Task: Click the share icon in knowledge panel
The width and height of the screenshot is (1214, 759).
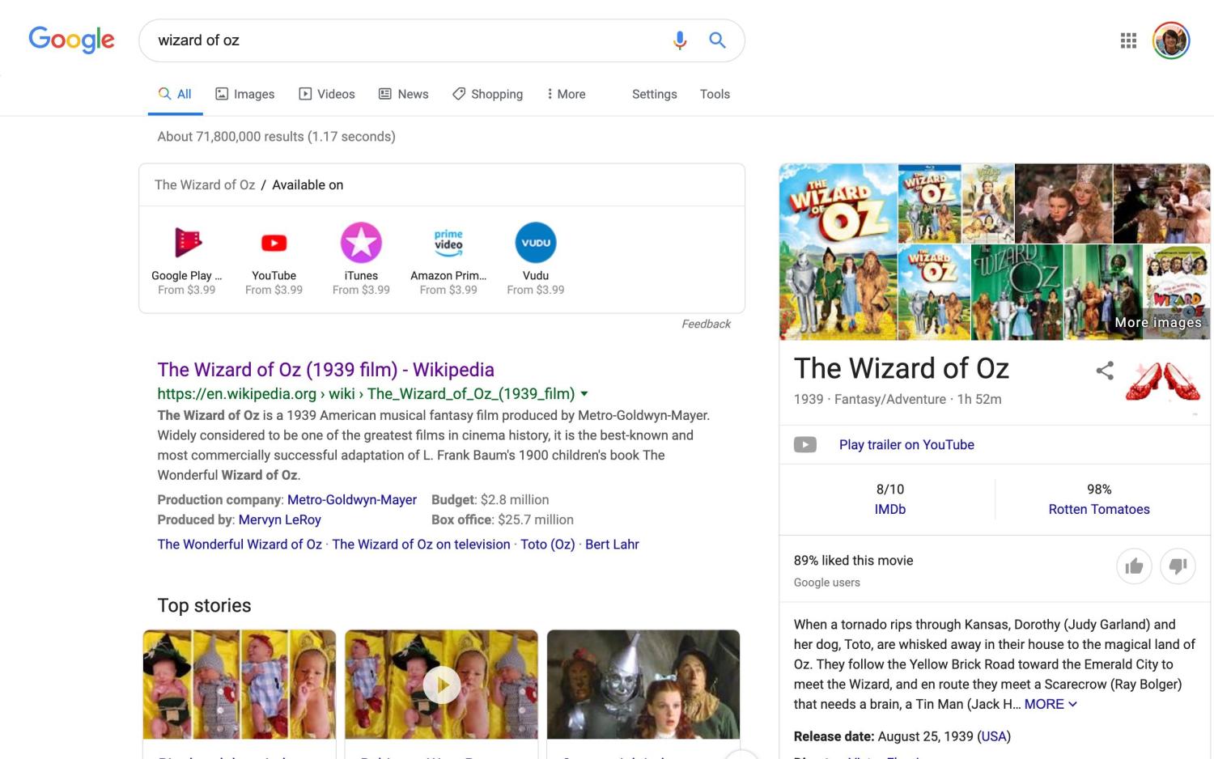Action: [x=1105, y=371]
